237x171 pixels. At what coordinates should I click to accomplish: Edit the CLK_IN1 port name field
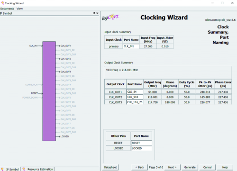point(131,46)
